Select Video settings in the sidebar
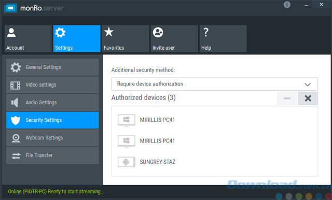This screenshot has height=200, width=332. click(x=52, y=85)
